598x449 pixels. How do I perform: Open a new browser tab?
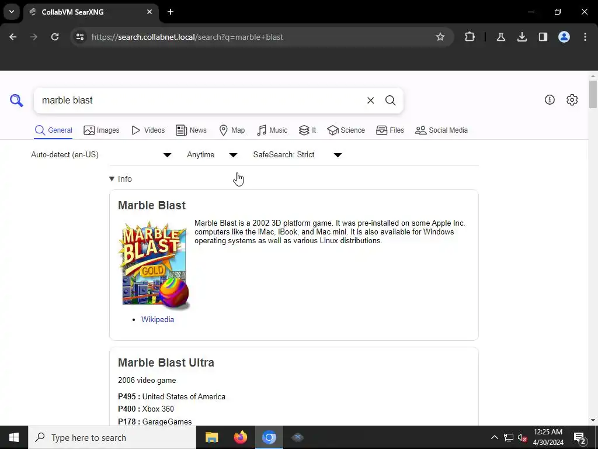coord(171,12)
